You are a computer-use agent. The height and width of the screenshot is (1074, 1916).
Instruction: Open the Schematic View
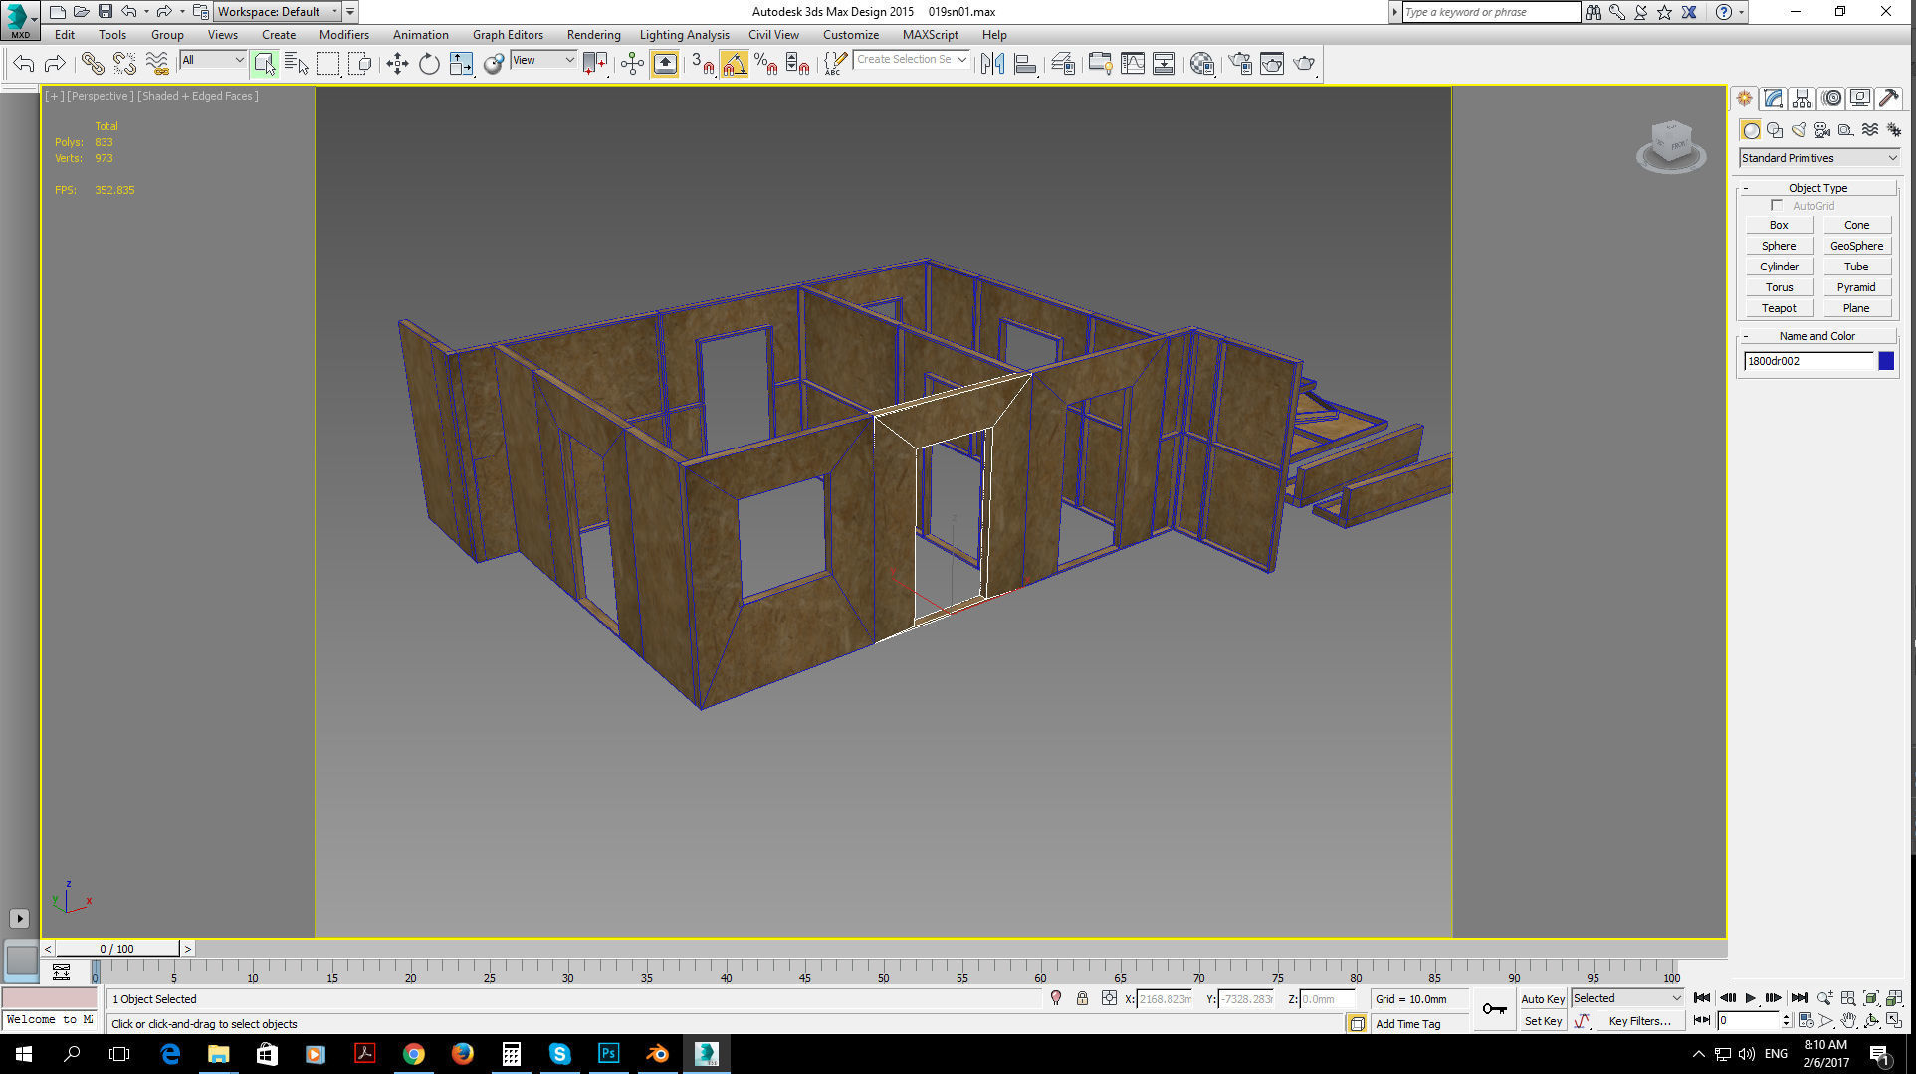click(1164, 64)
